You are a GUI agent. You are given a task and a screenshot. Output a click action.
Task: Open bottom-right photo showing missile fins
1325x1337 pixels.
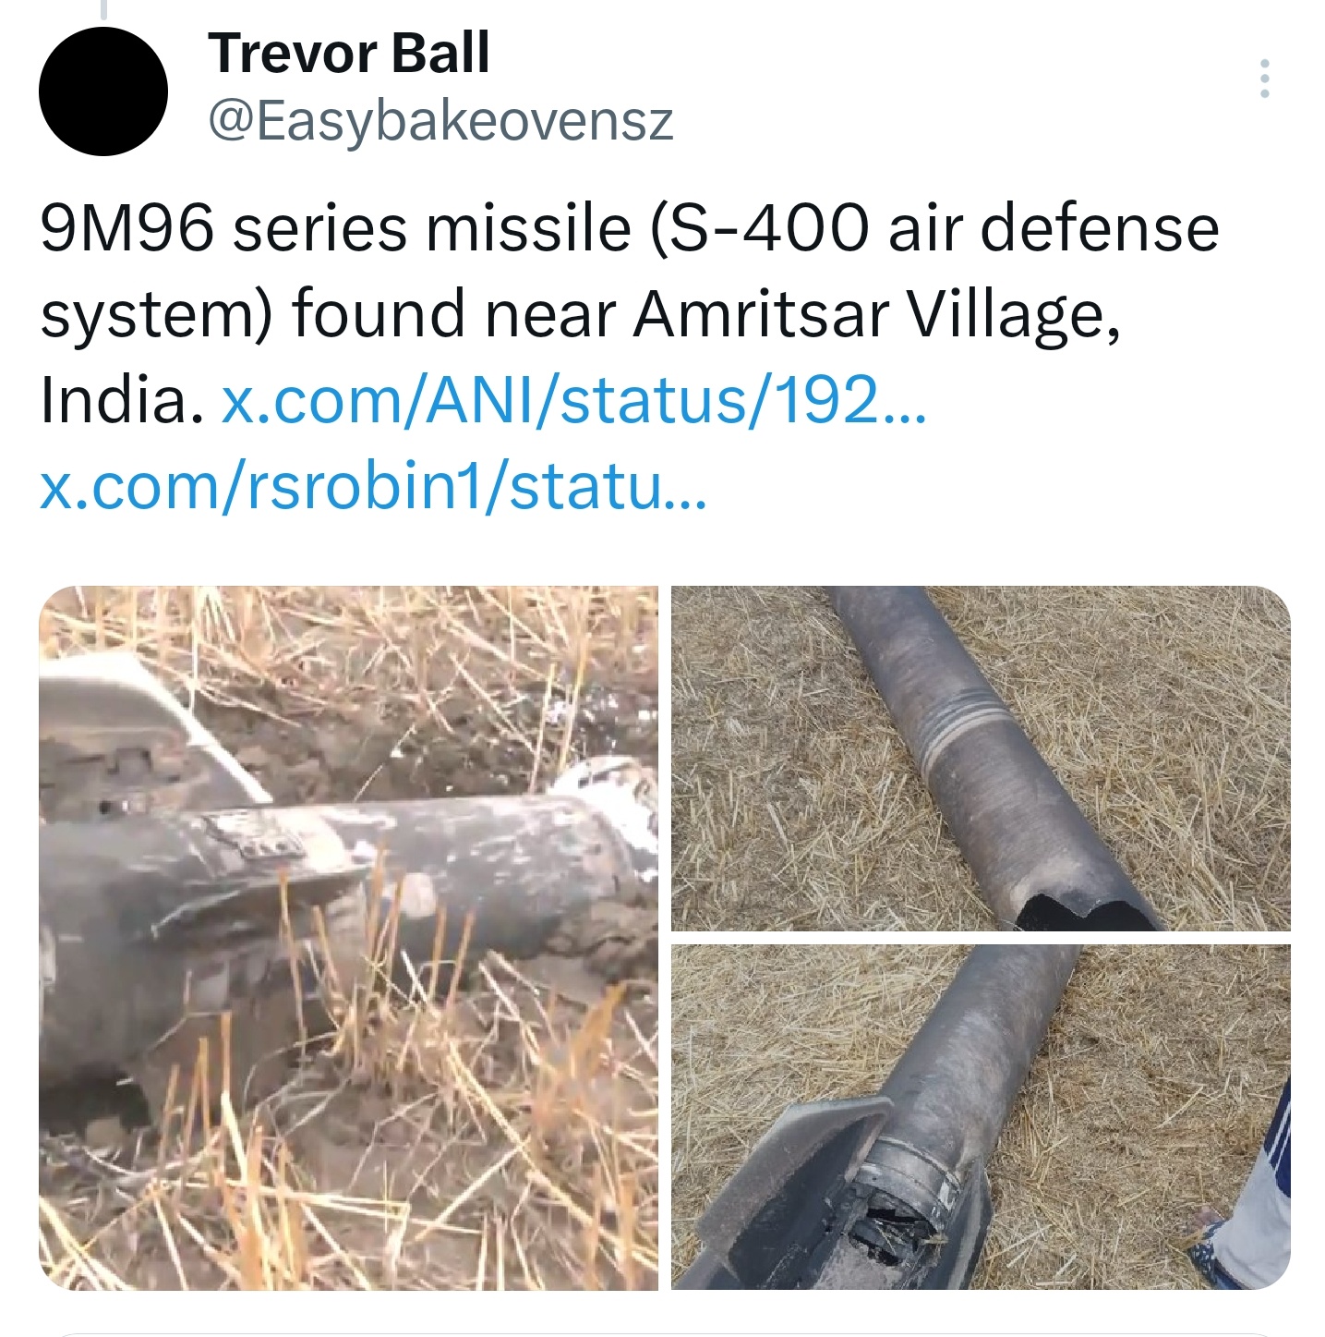click(981, 1117)
